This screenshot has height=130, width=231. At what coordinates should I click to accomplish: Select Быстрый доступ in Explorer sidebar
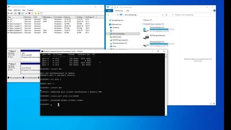coord(117,20)
